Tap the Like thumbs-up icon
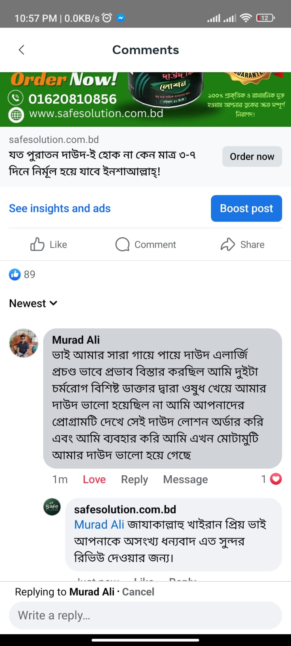This screenshot has width=291, height=646. click(37, 245)
